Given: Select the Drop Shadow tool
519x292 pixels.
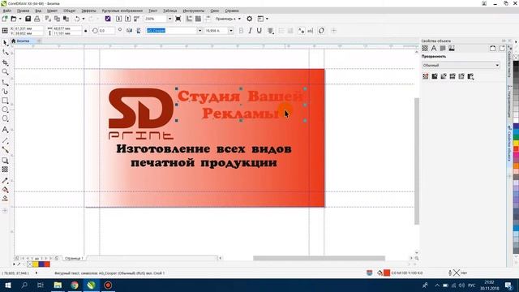Looking at the screenshot, I should (x=6, y=161).
